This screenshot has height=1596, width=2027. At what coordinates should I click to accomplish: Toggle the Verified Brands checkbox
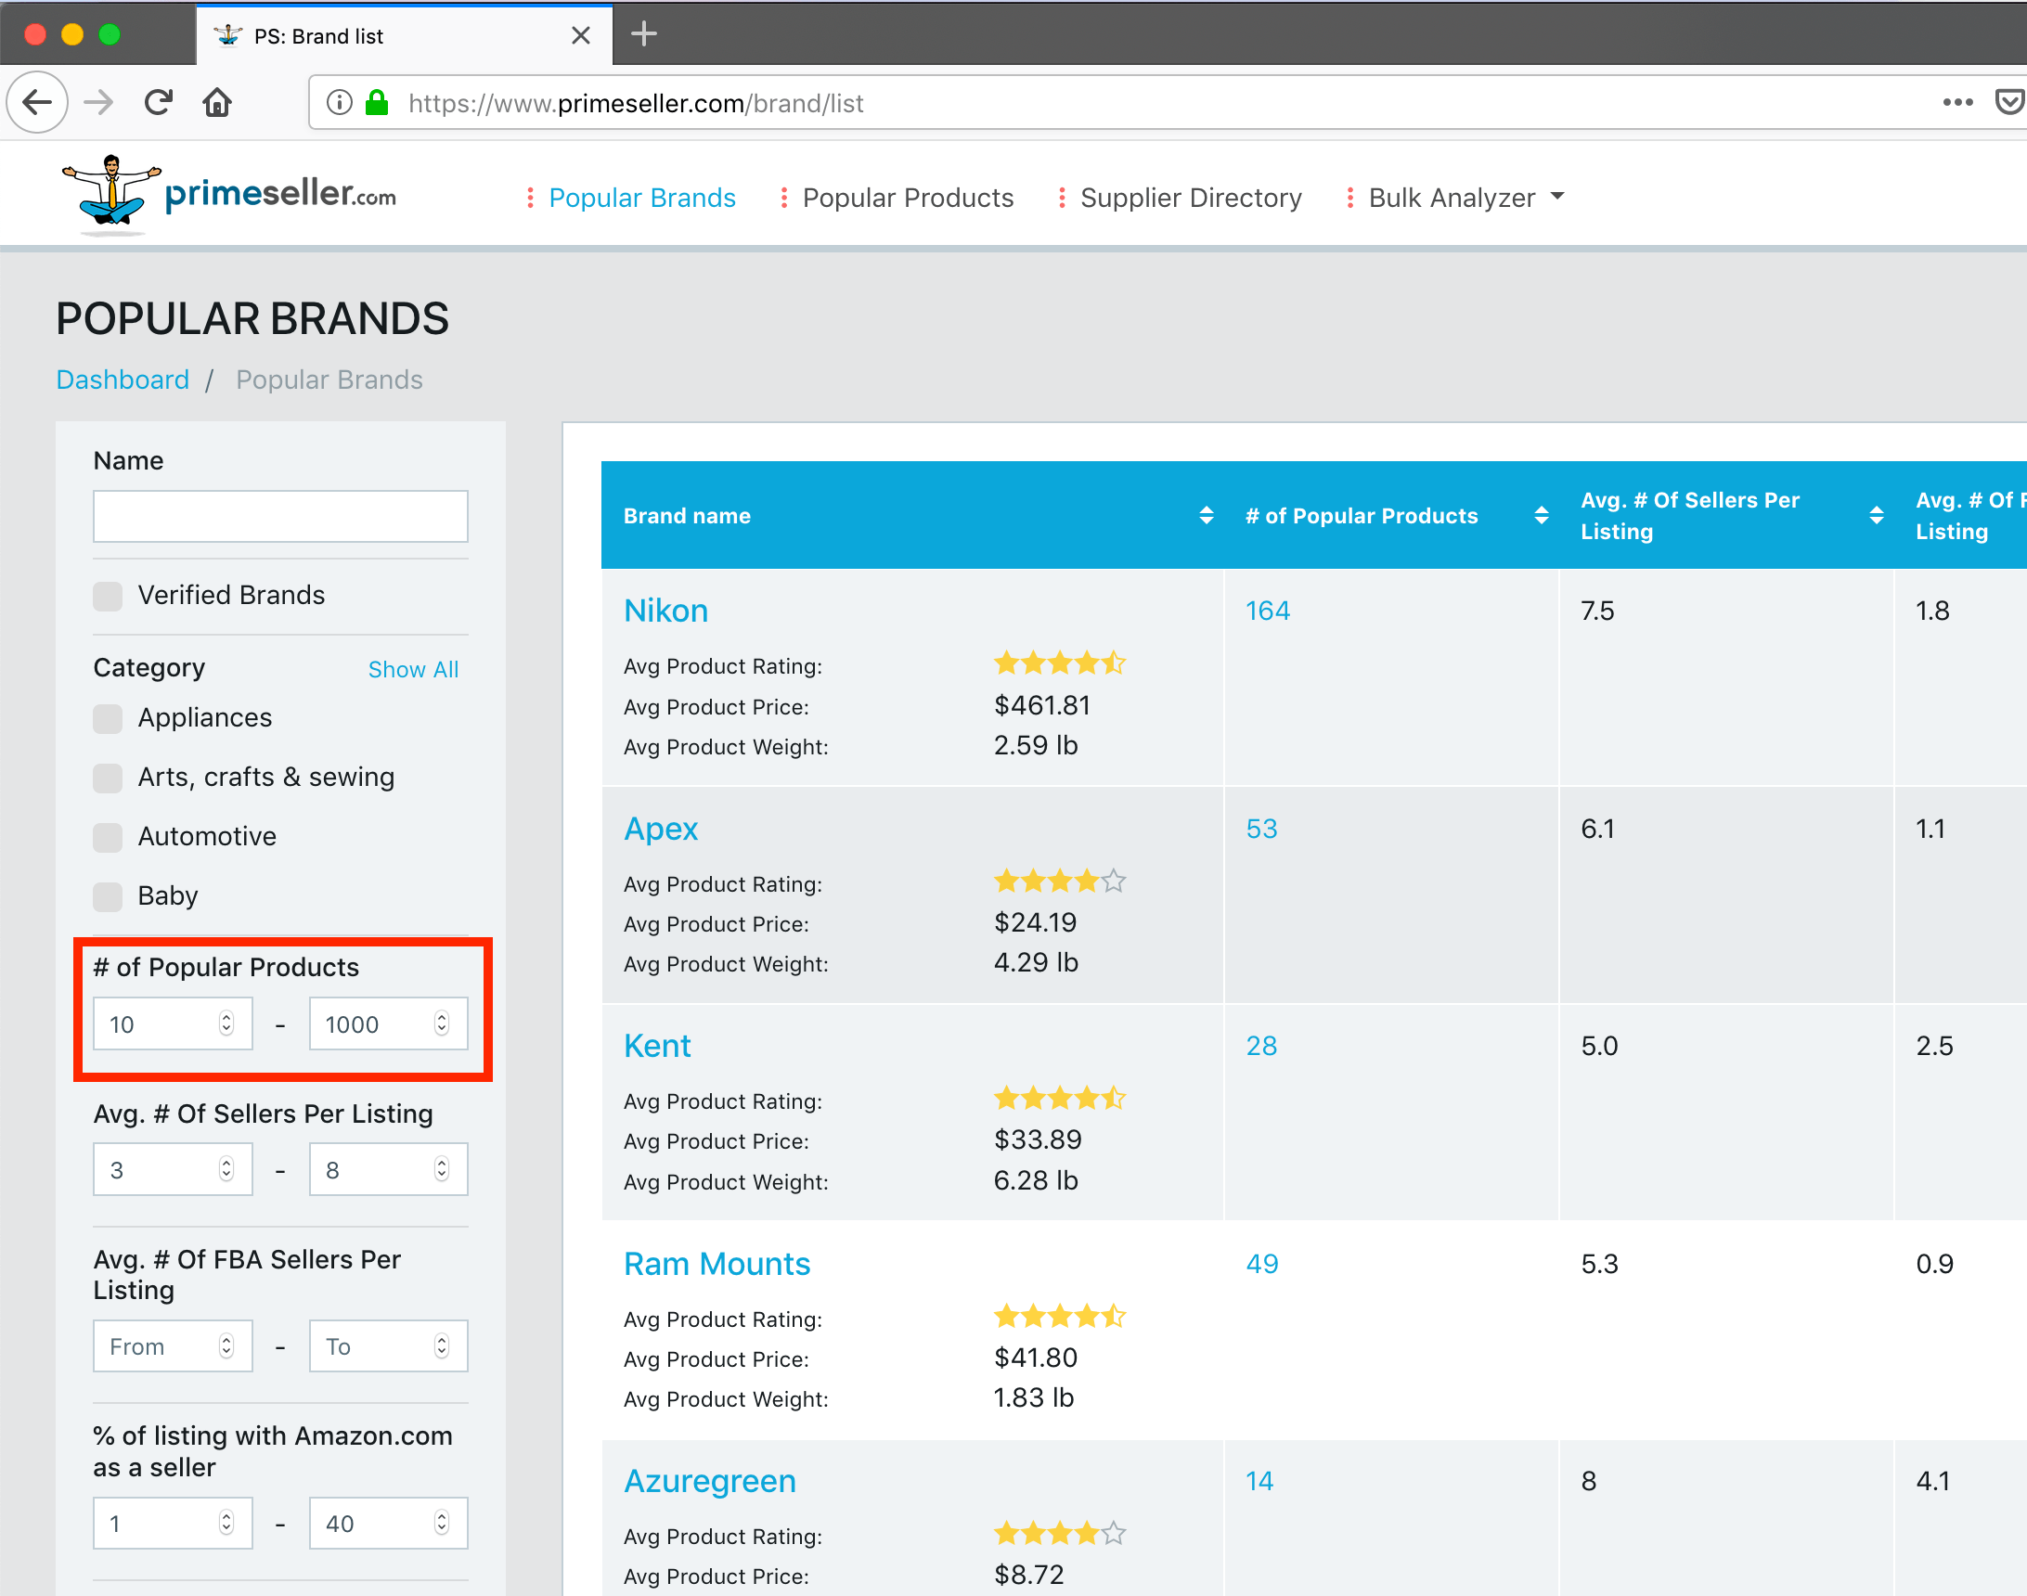[x=108, y=596]
